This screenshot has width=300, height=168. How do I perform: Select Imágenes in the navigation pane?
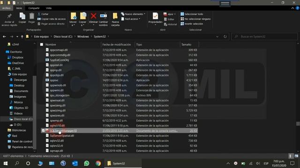click(x=18, y=97)
